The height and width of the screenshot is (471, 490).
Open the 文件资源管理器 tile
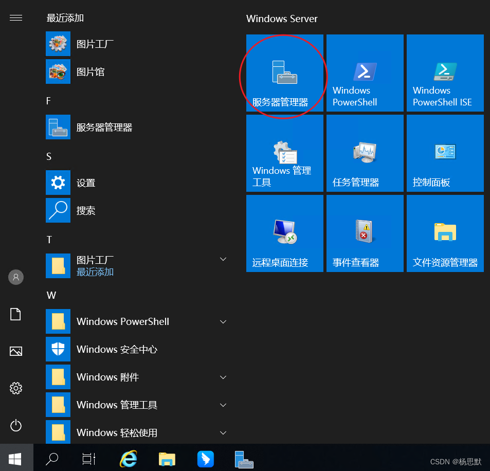[x=445, y=233]
